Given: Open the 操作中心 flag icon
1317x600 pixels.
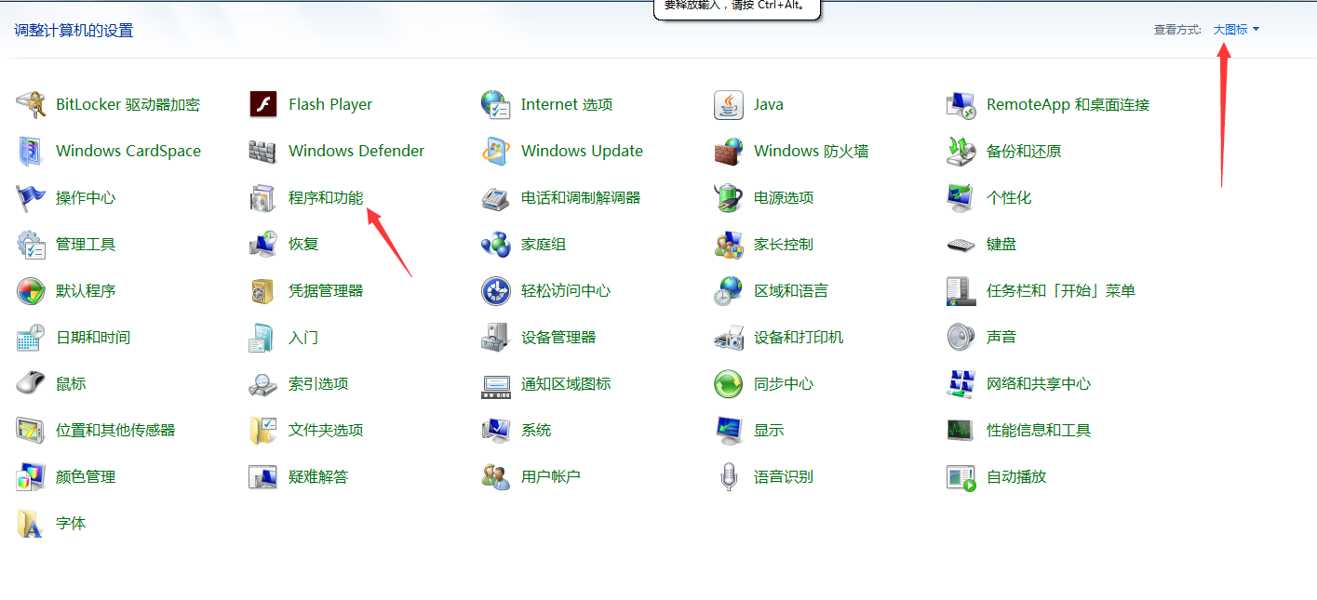Looking at the screenshot, I should [x=31, y=197].
